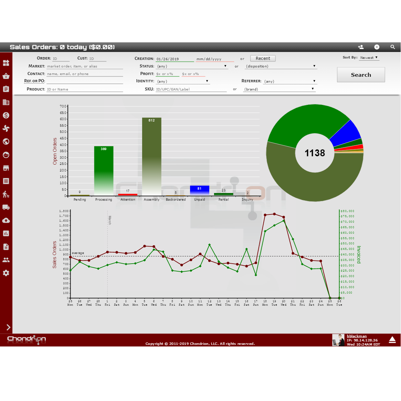
Task: Open the dashboard widgets icon in sidebar
Action: [6, 63]
